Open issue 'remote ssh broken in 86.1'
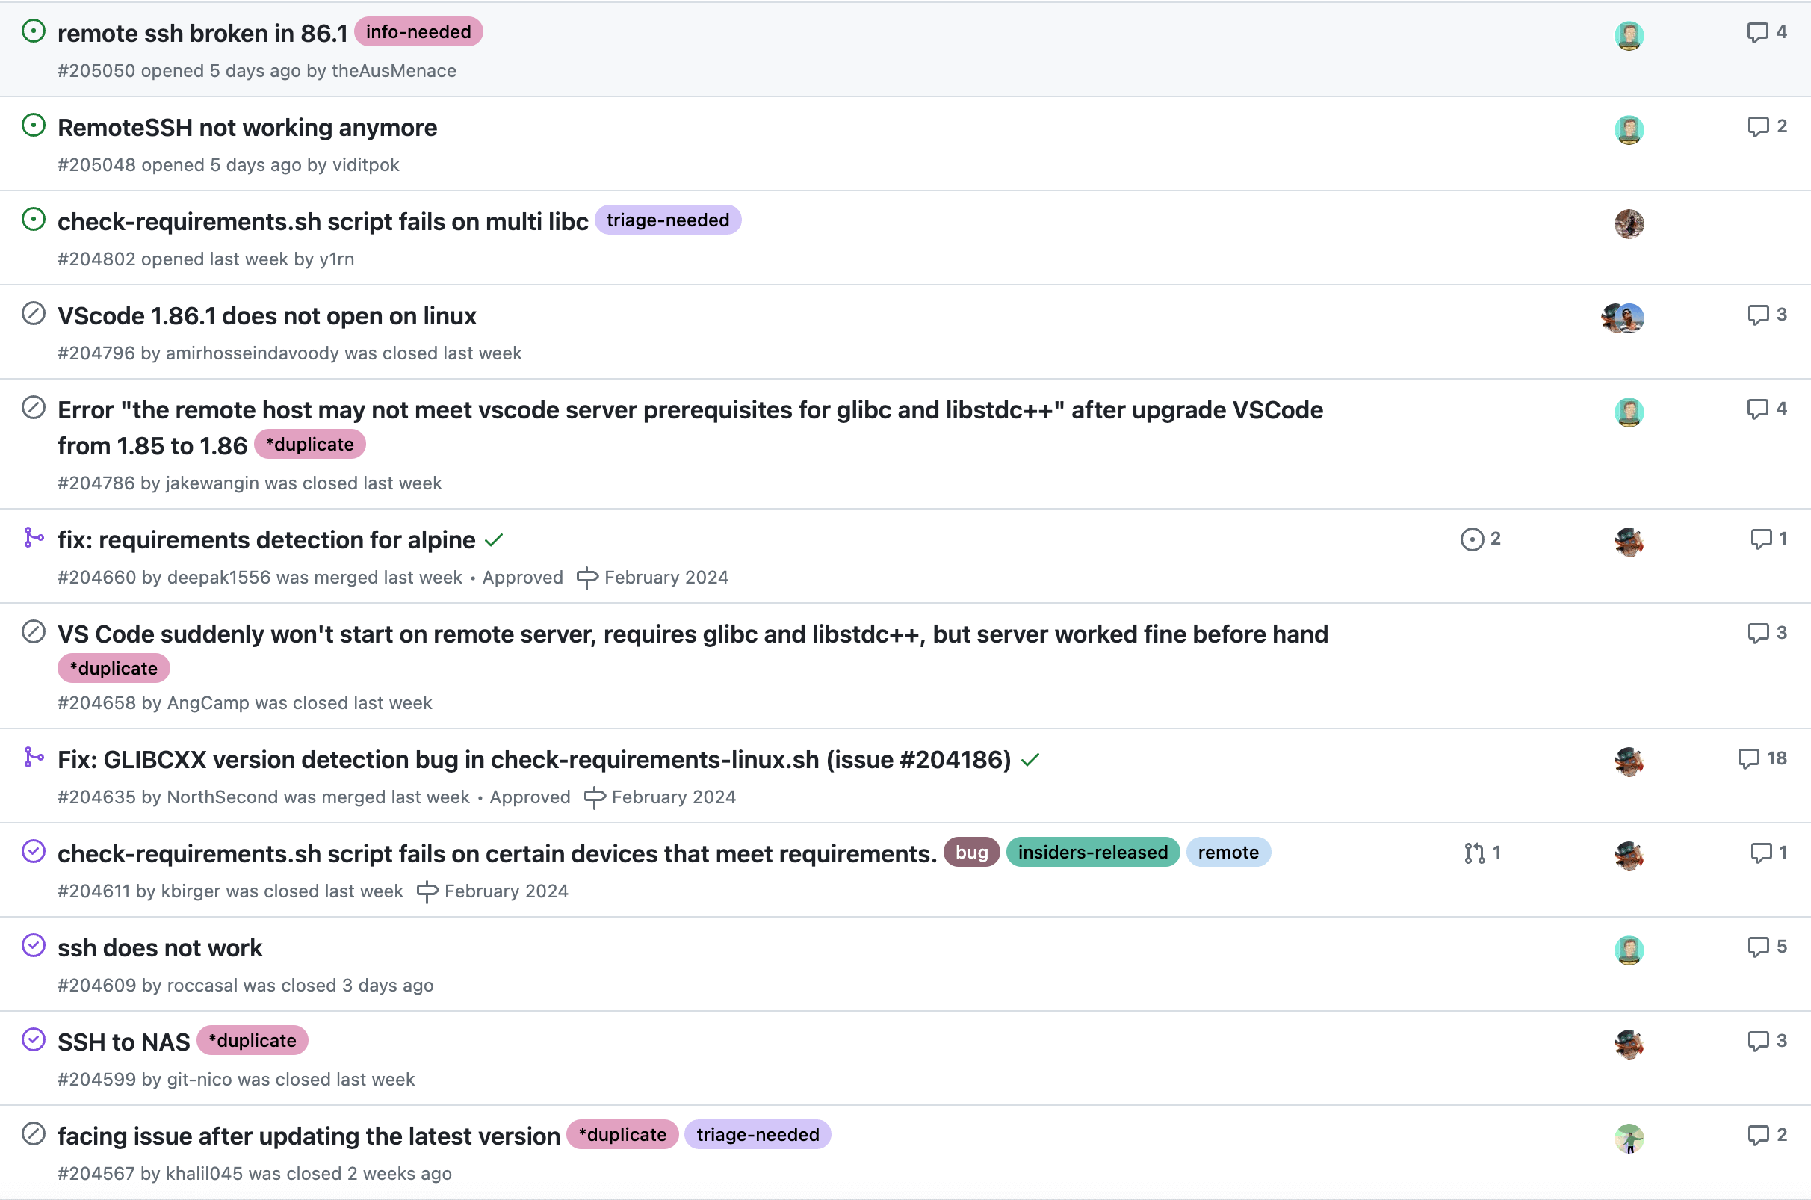The image size is (1811, 1200). (202, 33)
